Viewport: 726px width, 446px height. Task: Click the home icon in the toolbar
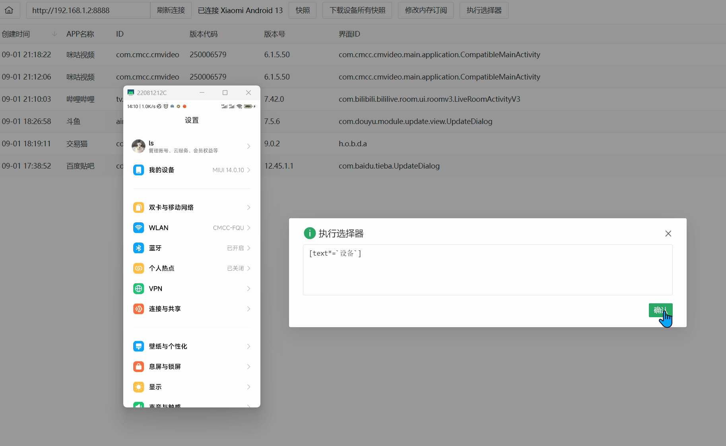click(10, 10)
